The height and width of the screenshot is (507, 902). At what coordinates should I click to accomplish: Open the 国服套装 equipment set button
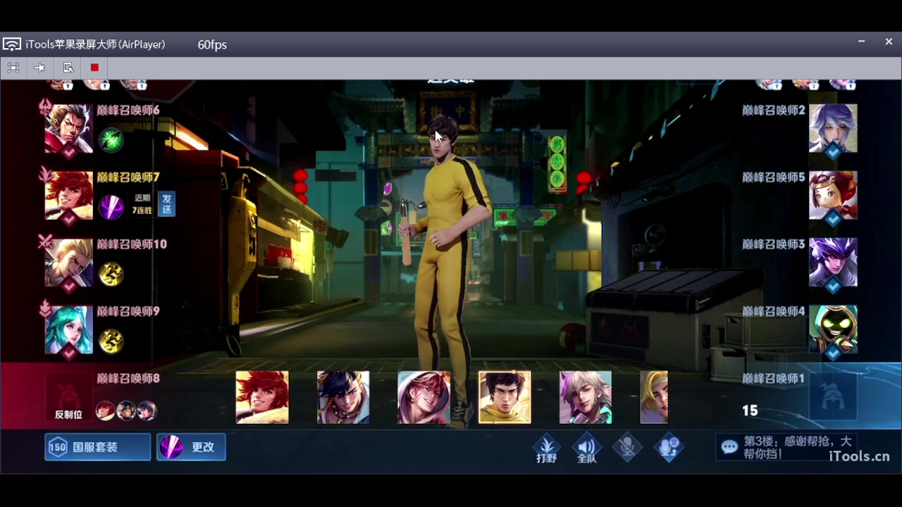coord(97,447)
